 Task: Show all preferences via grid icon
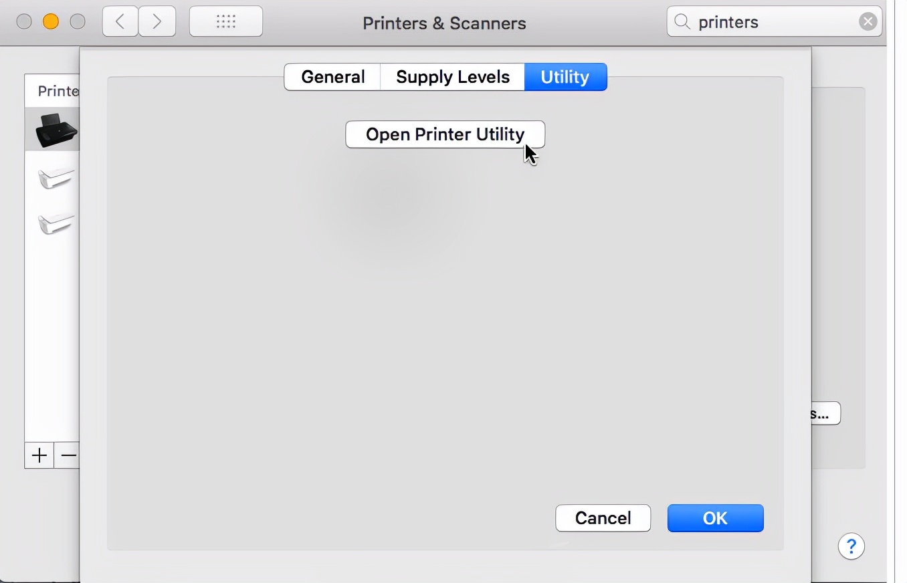coord(226,22)
